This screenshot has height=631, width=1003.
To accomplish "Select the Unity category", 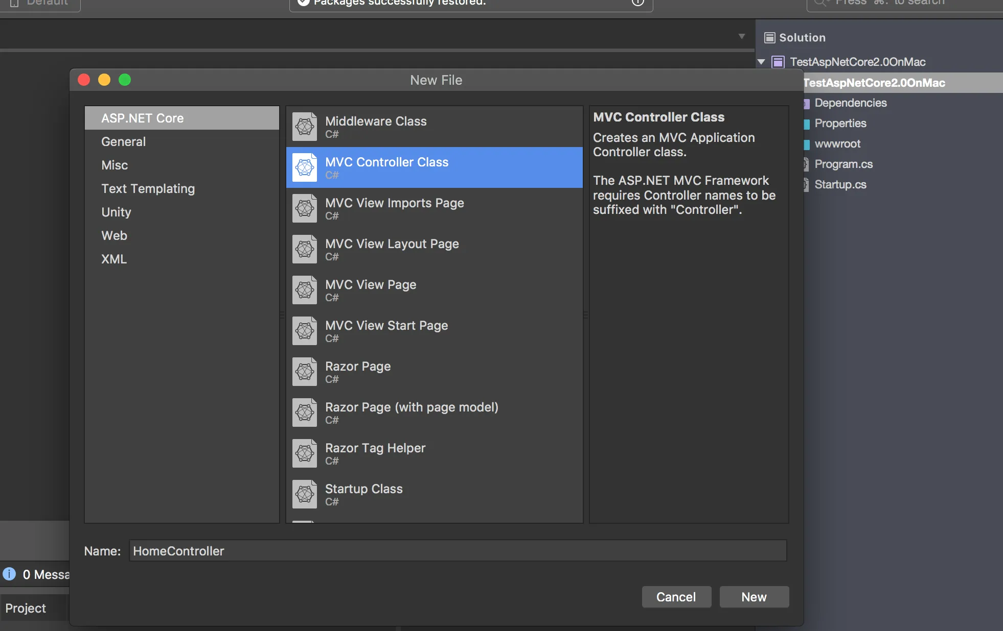I will click(116, 212).
